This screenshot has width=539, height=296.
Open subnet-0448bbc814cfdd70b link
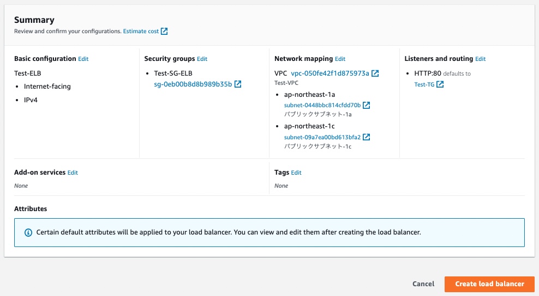322,106
